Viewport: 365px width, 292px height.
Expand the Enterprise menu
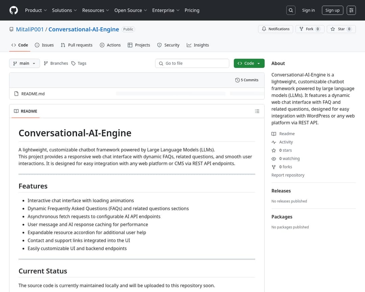coord(166,10)
